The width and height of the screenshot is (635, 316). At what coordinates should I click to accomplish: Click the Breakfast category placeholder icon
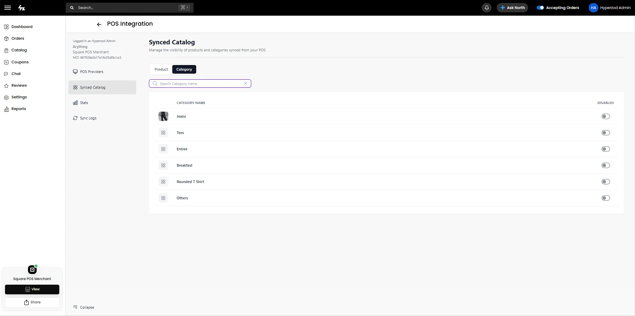[x=163, y=165]
